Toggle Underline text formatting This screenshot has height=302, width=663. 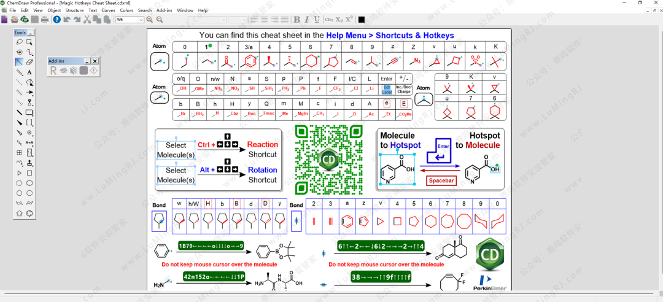pyautogui.click(x=317, y=20)
